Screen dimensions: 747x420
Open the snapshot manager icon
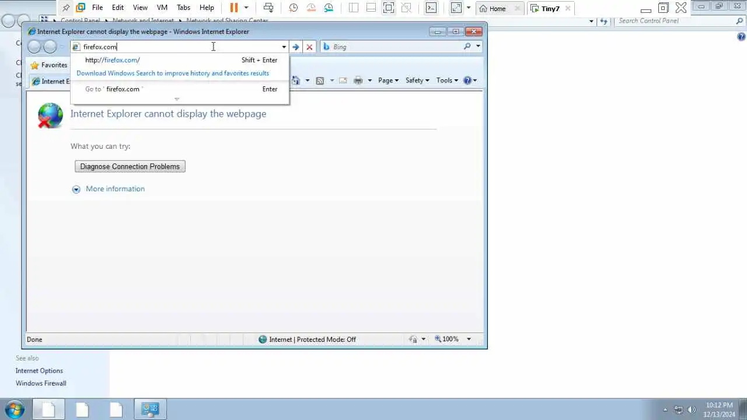[x=329, y=8]
